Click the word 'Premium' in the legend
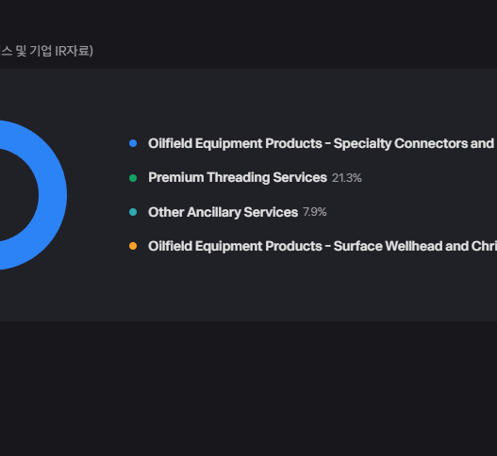The height and width of the screenshot is (456, 497). pyautogui.click(x=176, y=178)
